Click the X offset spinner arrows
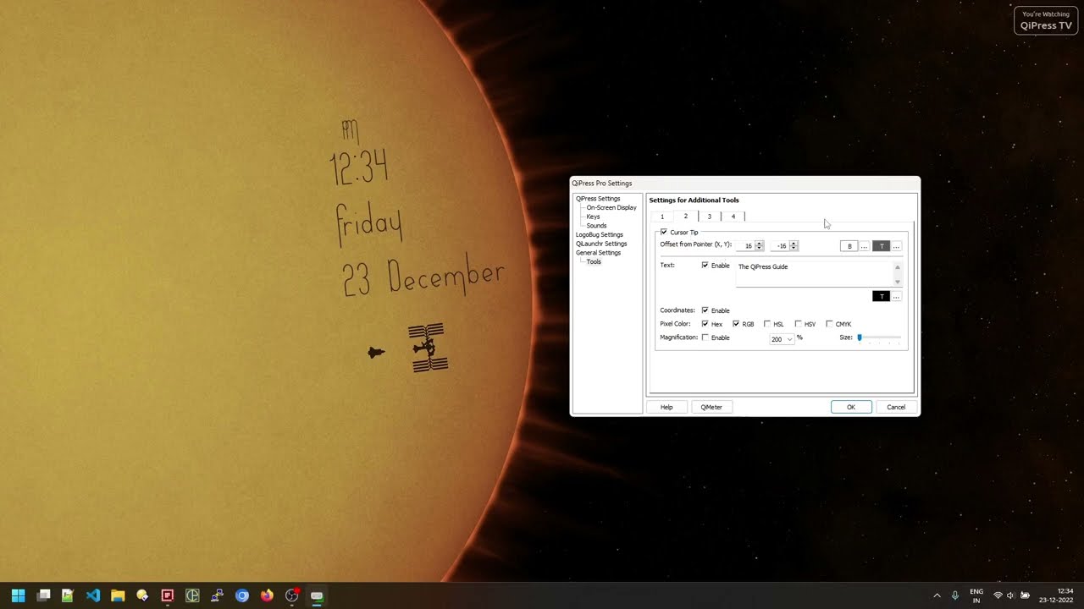Image resolution: width=1084 pixels, height=609 pixels. [759, 246]
